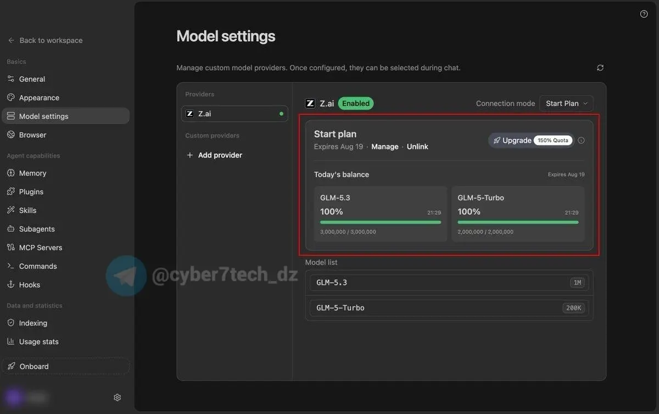Image resolution: width=659 pixels, height=414 pixels.
Task: Click the Manage link under Start plan
Action: pyautogui.click(x=385, y=147)
